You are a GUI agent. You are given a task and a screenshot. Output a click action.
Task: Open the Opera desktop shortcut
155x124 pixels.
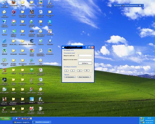pos(14,13)
